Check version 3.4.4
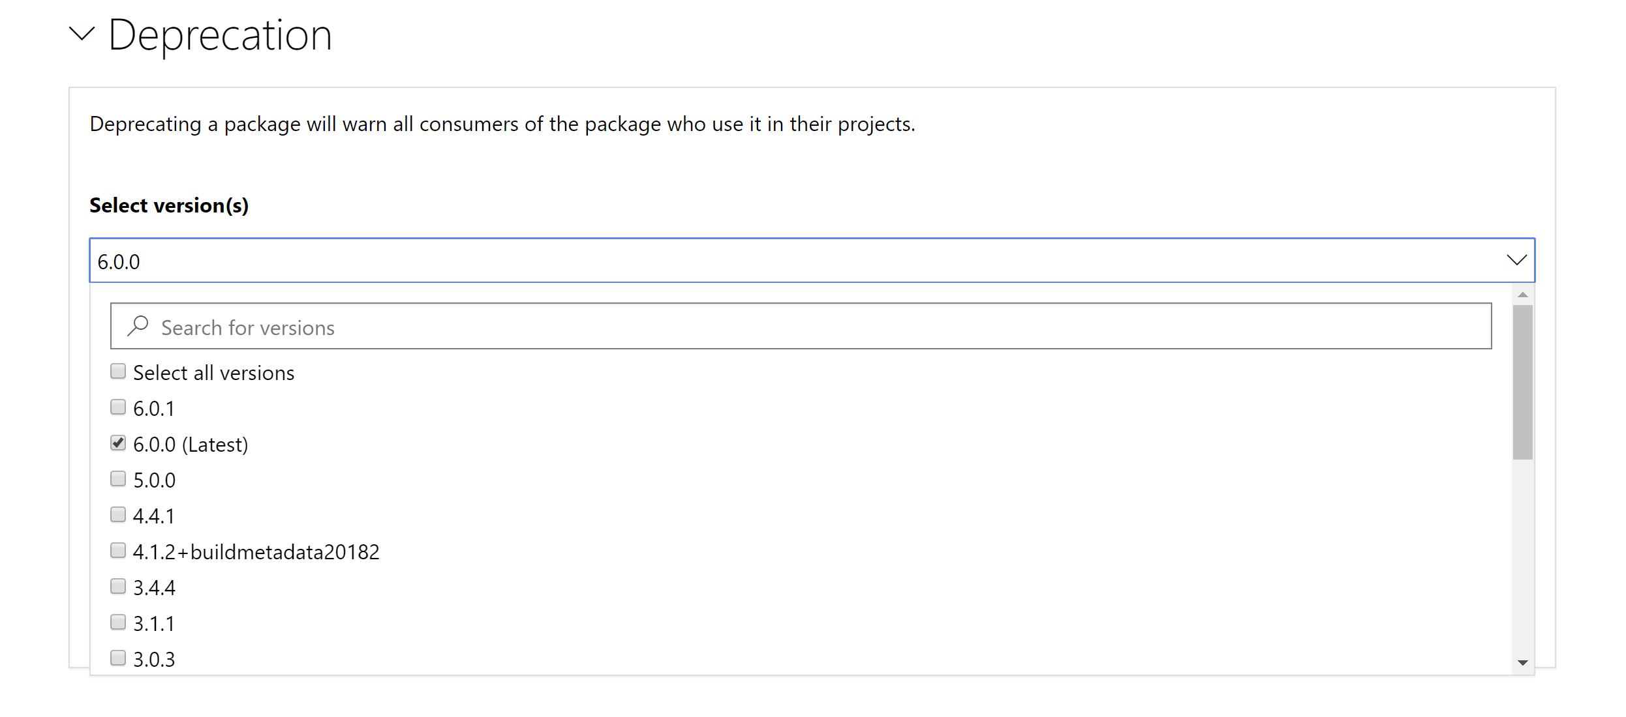 [x=118, y=586]
